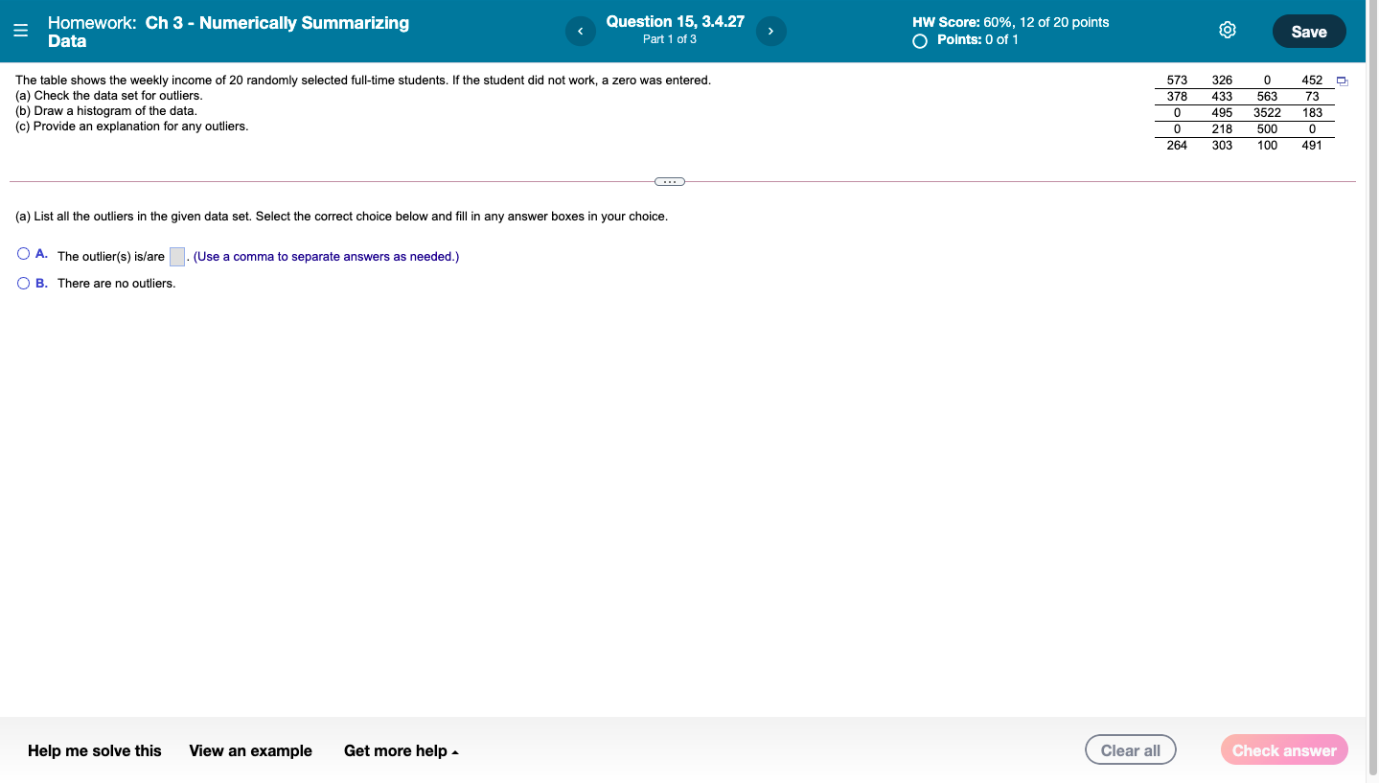Viewport: 1379px width, 783px height.
Task: Advance to the next question using the right chevron
Action: tap(771, 31)
